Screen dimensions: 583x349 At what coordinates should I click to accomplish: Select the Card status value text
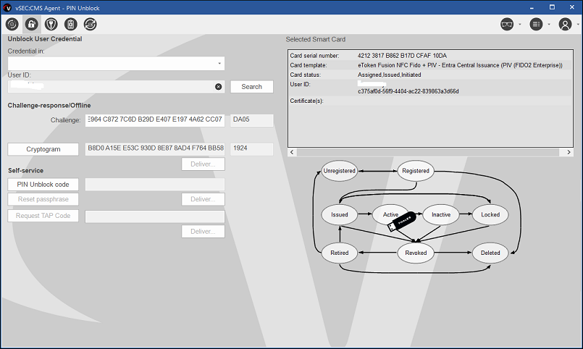pos(390,75)
